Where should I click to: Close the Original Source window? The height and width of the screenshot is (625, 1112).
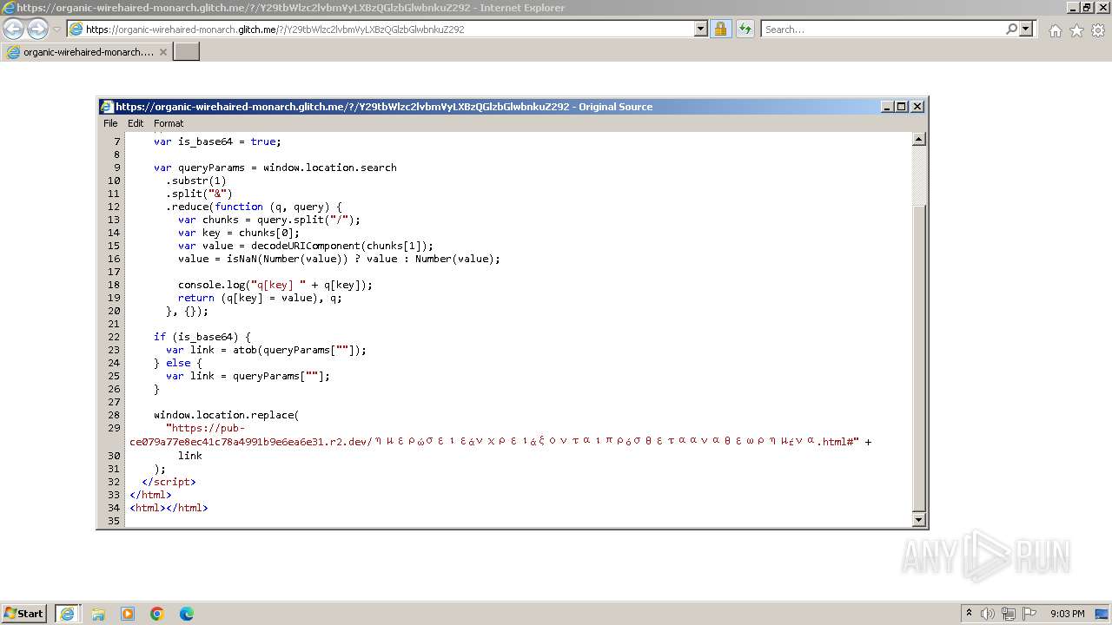[x=917, y=107]
